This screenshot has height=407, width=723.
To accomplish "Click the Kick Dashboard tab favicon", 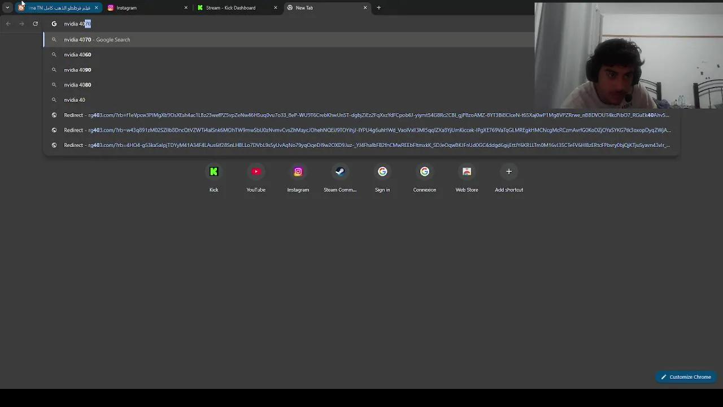I will pos(200,8).
